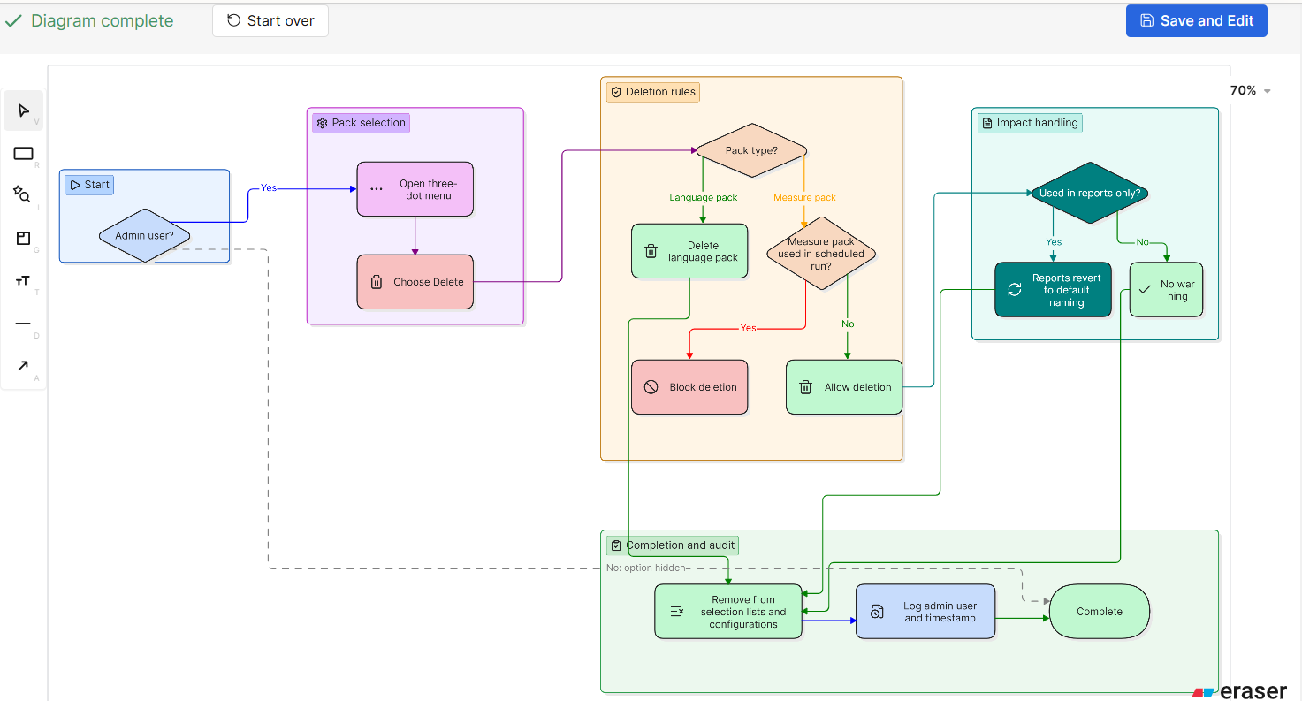The image size is (1302, 701).
Task: Click the green Diagram complete checkmark
Action: tap(13, 21)
